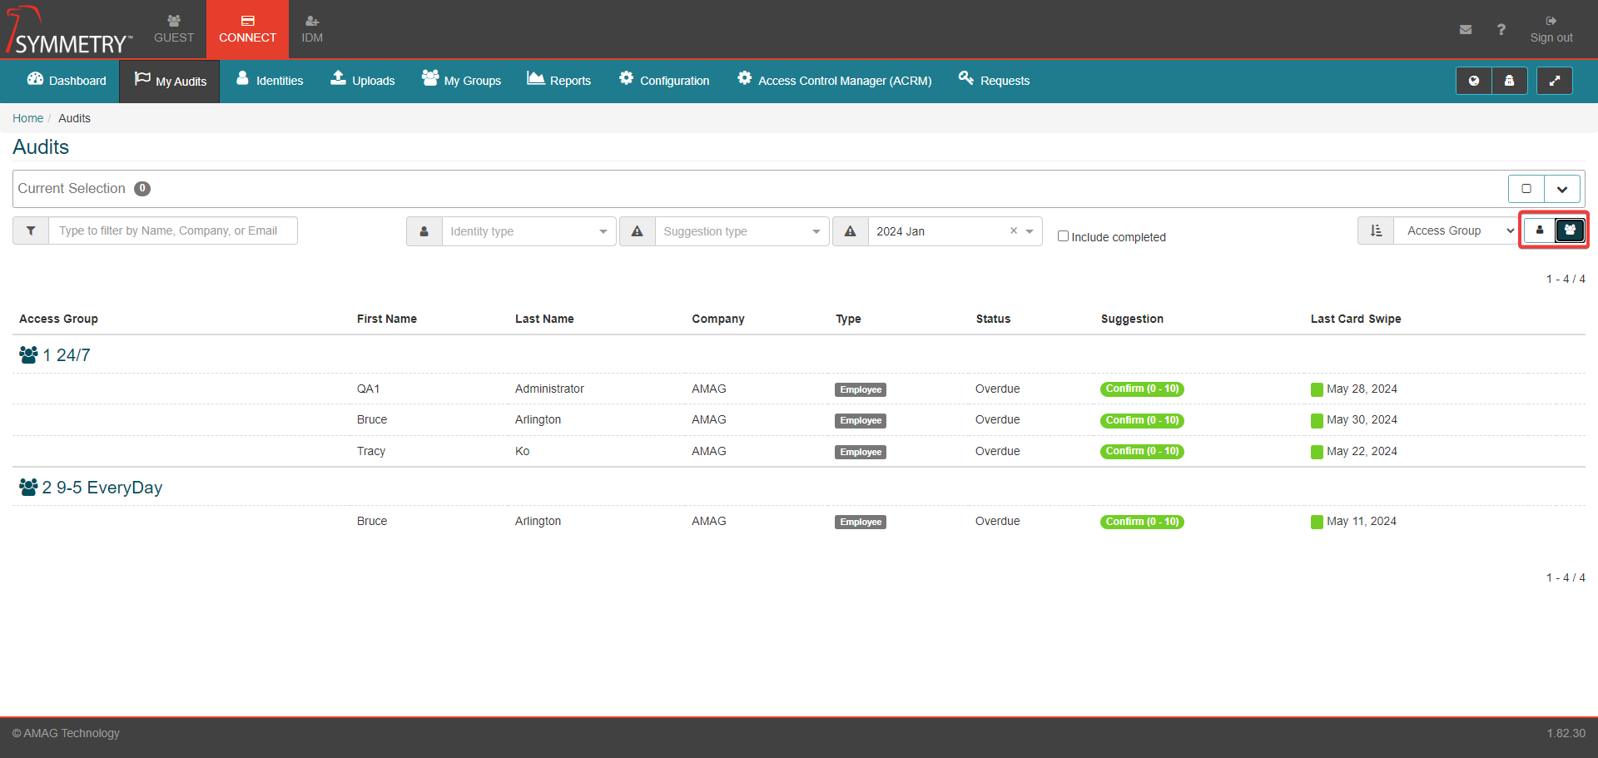Screen dimensions: 1598x758
Task: Switch to the CONNECT module
Action: [x=247, y=29]
